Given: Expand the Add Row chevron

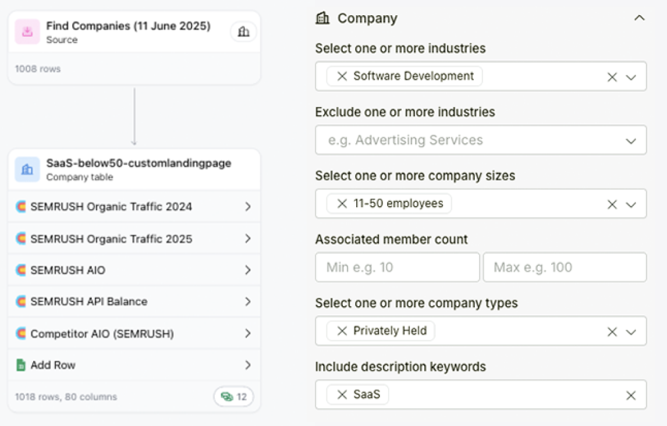Looking at the screenshot, I should [248, 365].
